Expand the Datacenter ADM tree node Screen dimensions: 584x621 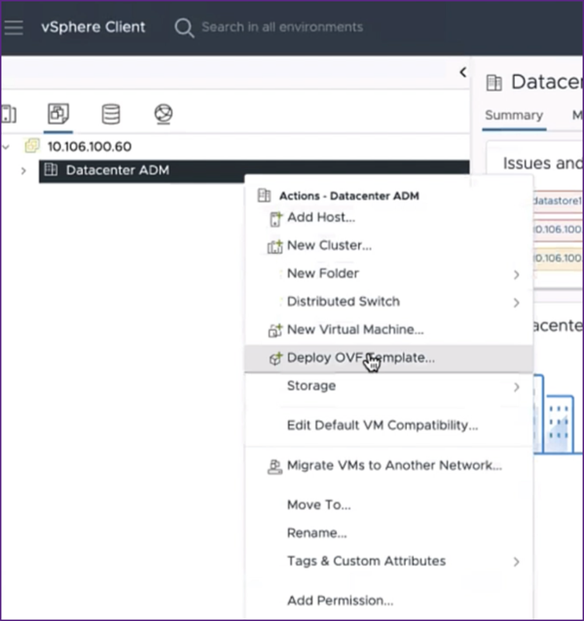tap(23, 170)
